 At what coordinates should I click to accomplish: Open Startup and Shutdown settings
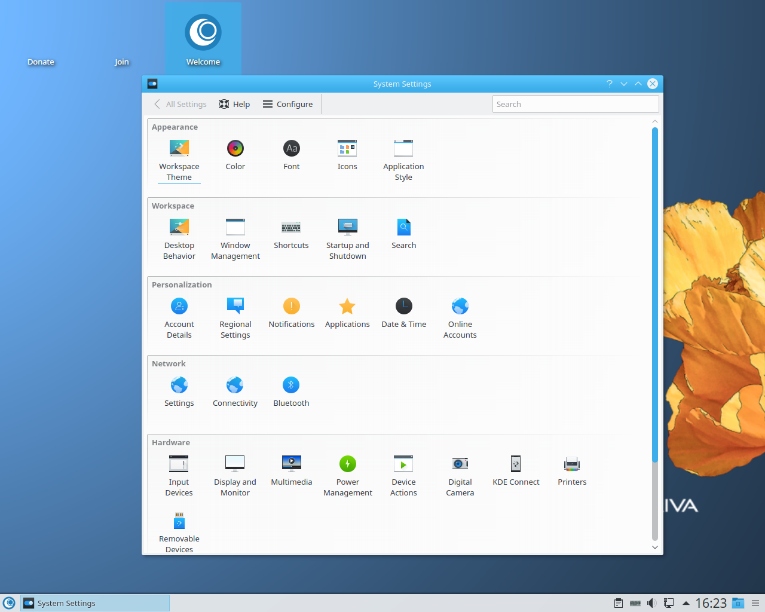click(x=347, y=239)
